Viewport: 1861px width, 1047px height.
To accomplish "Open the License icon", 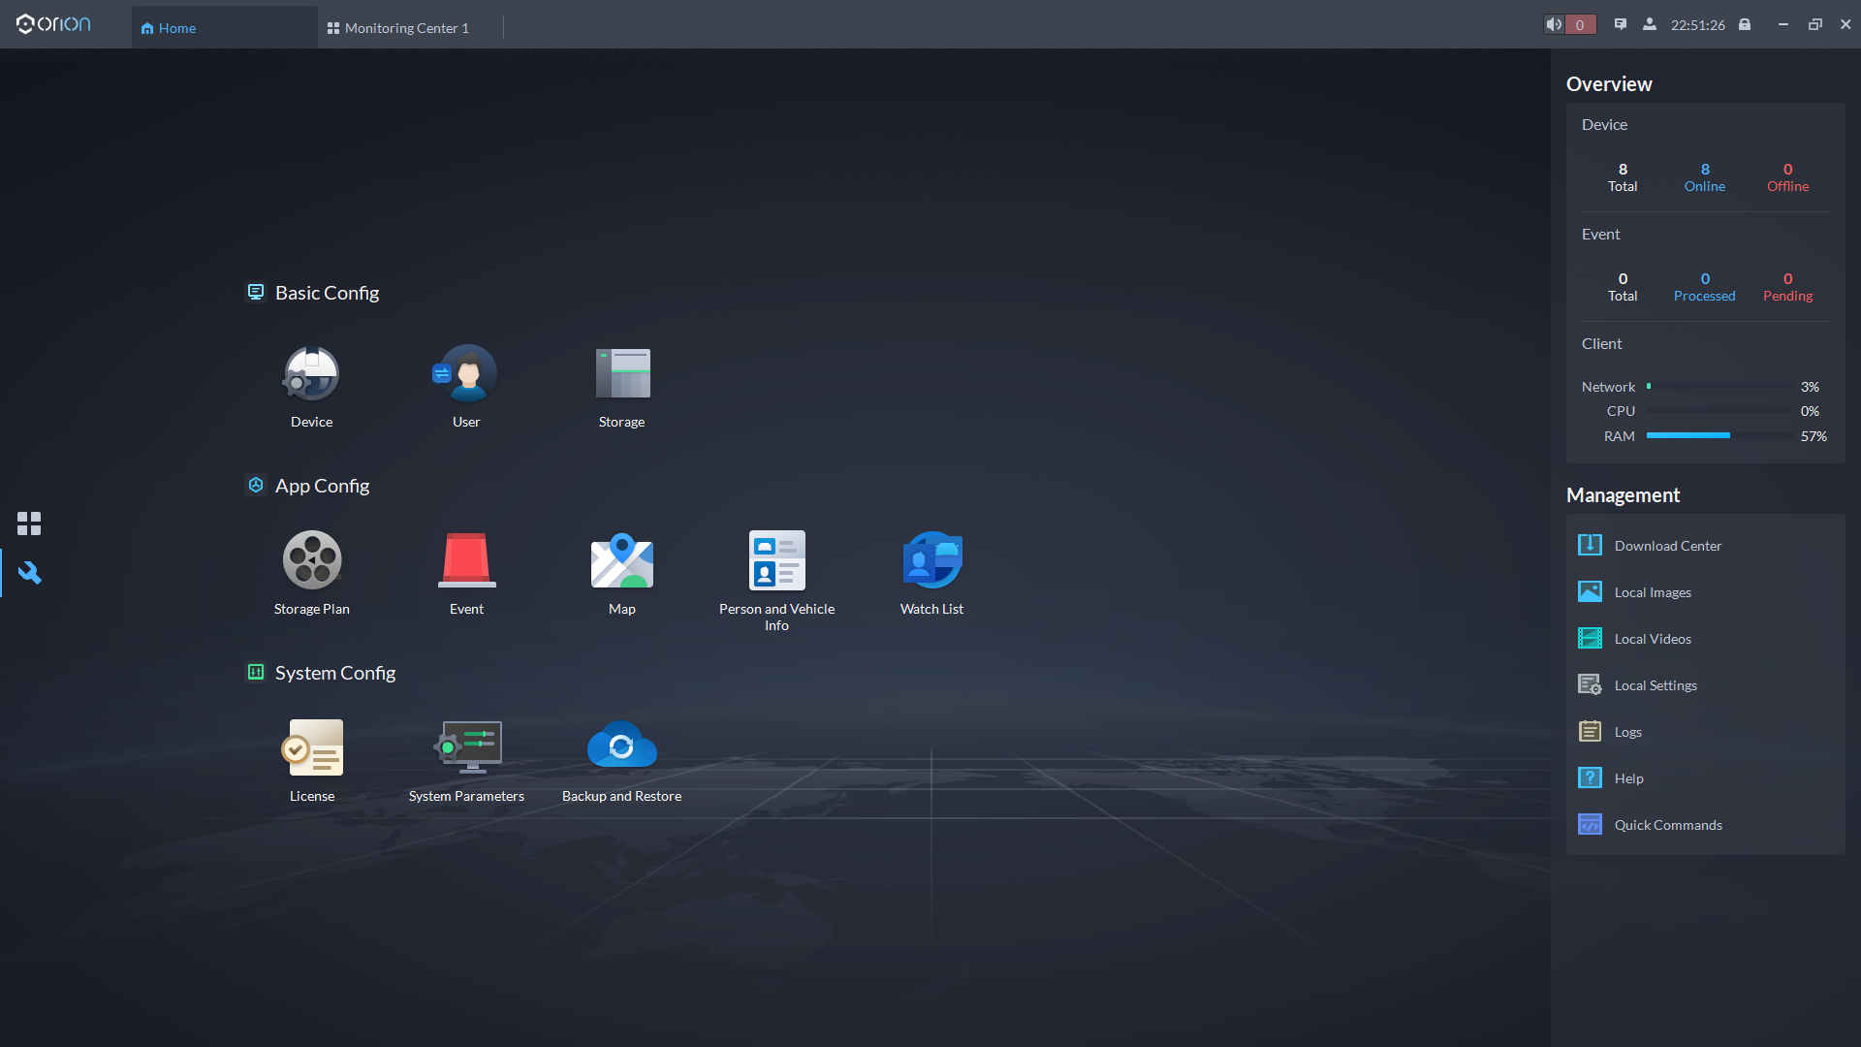I will 311,747.
